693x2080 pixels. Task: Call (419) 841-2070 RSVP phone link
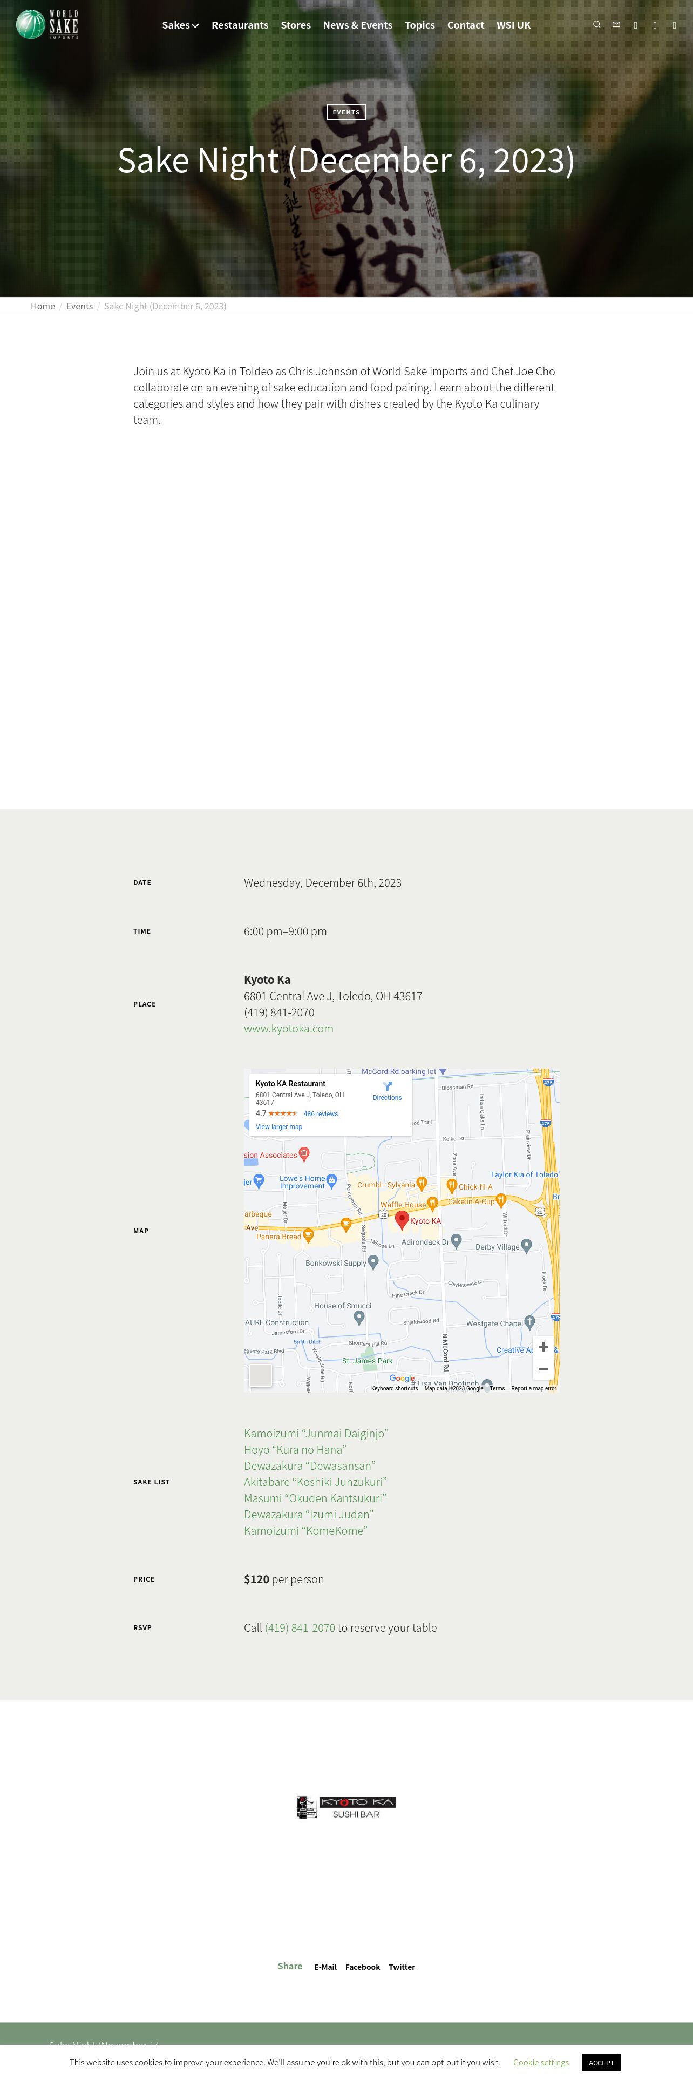(x=300, y=1627)
